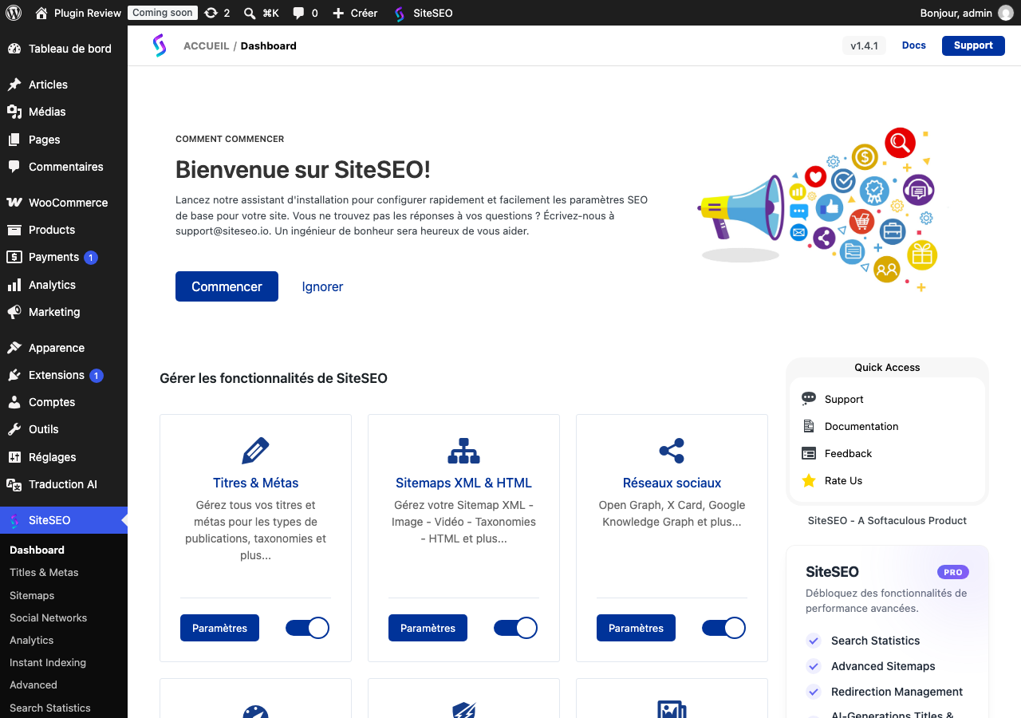
Task: Click the PRO badge on SiteSEO panel
Action: 953,572
